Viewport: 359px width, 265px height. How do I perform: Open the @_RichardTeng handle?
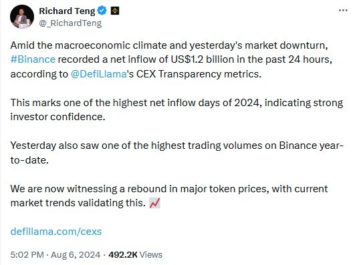click(70, 23)
